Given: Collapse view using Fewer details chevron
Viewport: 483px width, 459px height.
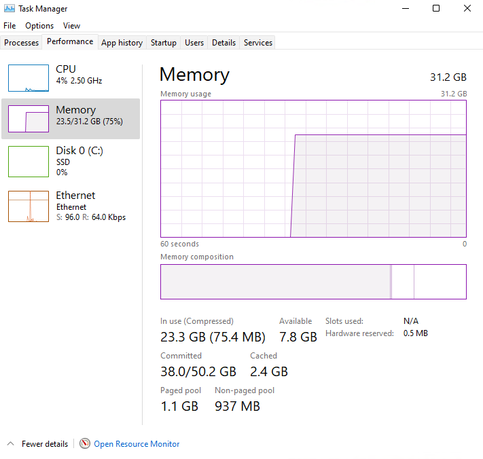Looking at the screenshot, I should [11, 444].
